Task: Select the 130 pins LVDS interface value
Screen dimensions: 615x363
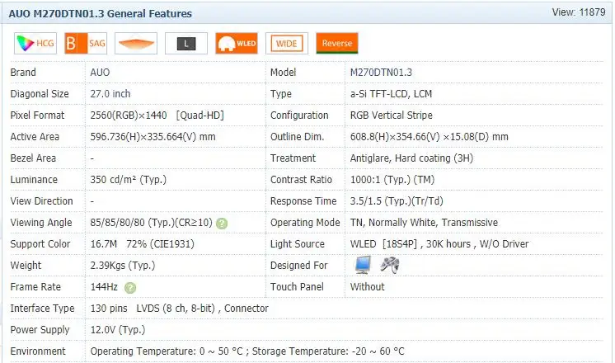Action: pyautogui.click(x=179, y=309)
